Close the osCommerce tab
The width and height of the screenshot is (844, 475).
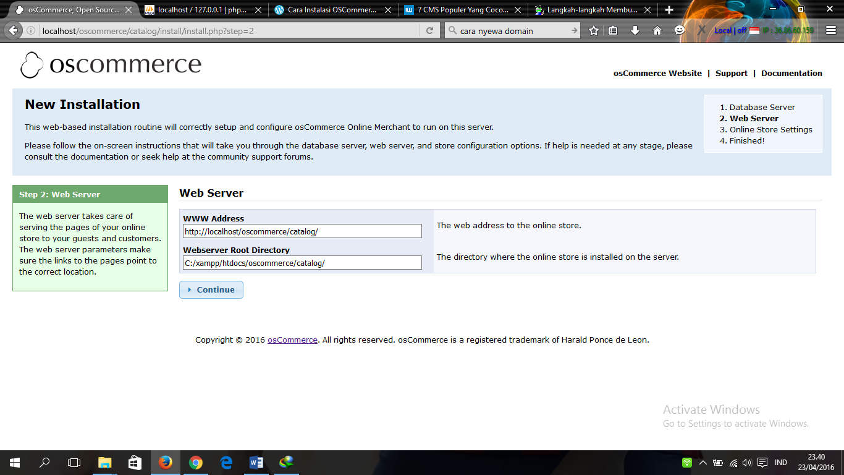tap(129, 10)
